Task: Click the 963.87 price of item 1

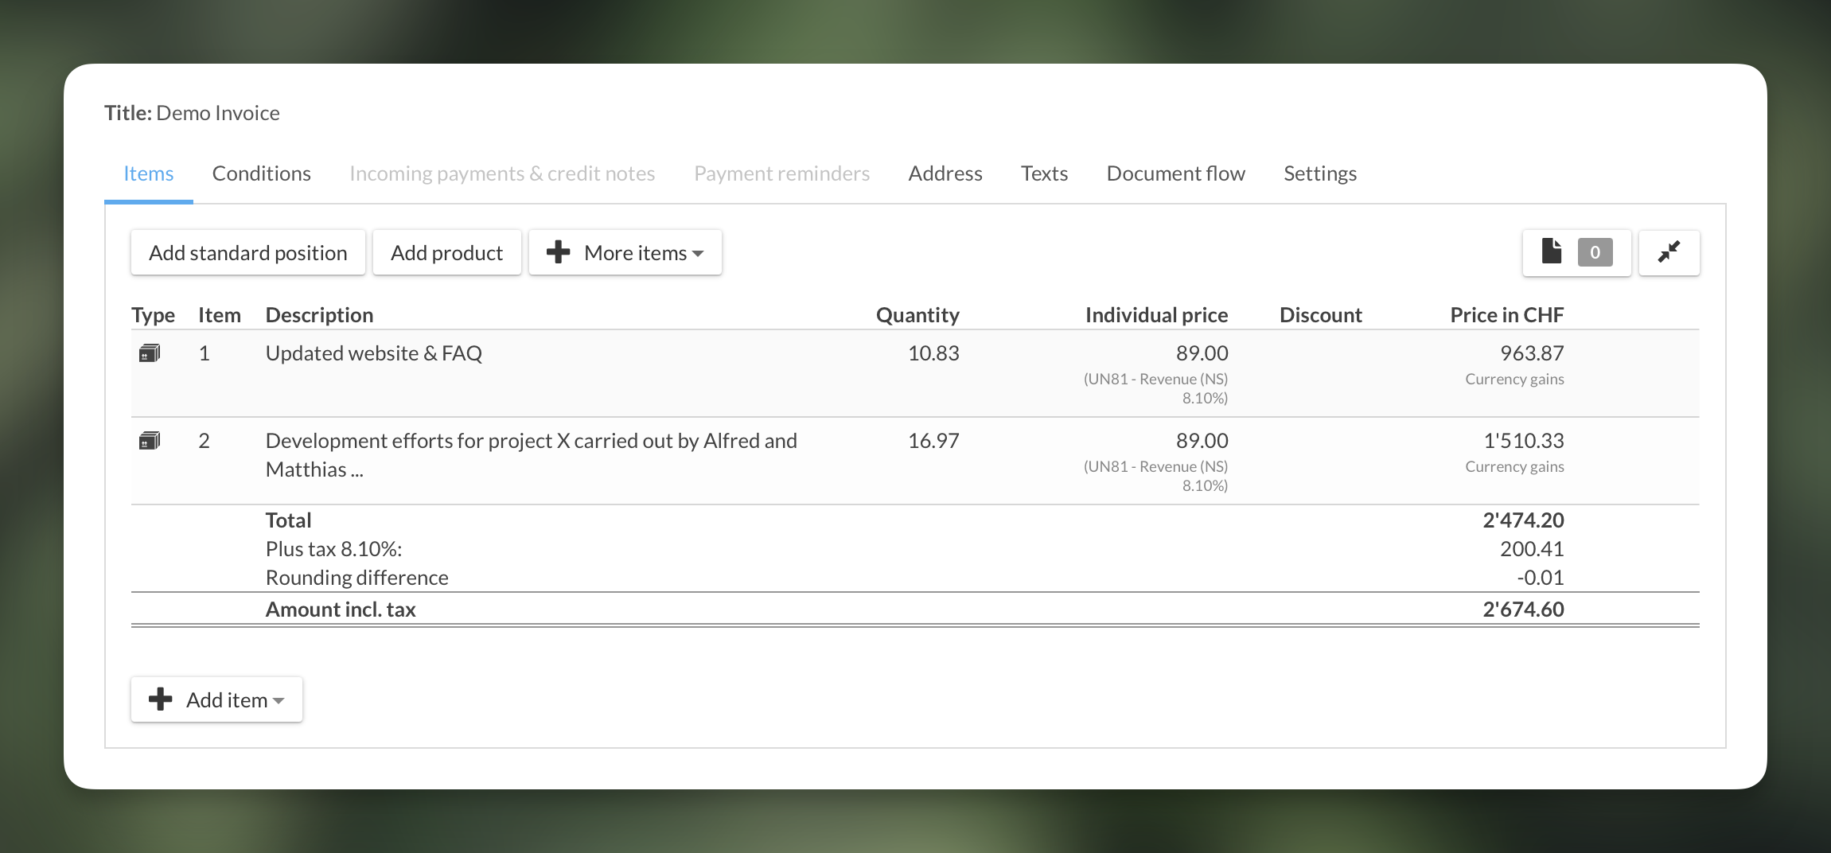Action: pos(1531,353)
